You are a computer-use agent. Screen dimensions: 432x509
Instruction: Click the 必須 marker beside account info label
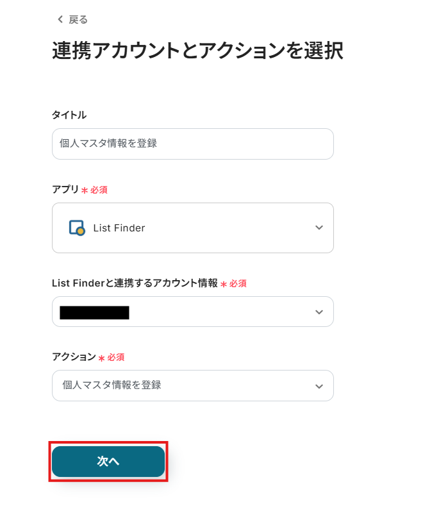tap(238, 283)
